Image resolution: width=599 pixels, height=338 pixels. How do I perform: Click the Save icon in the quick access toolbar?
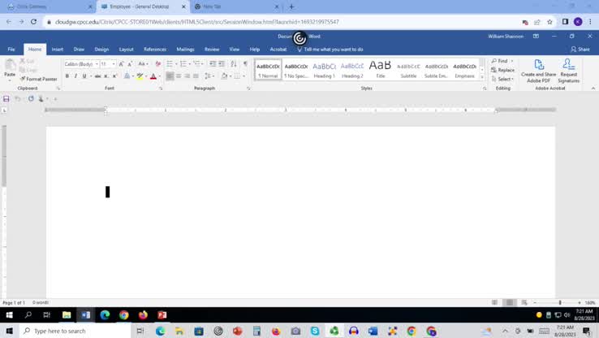[6, 98]
